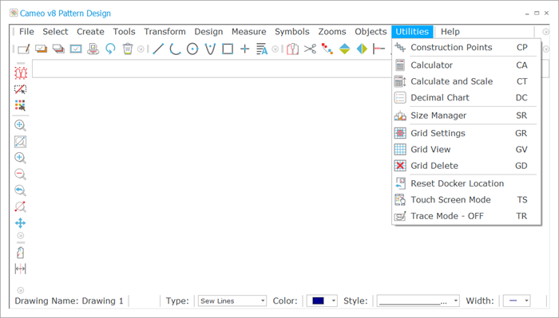Open the Symbols menu
This screenshot has height=318, width=559.
pyautogui.click(x=292, y=32)
